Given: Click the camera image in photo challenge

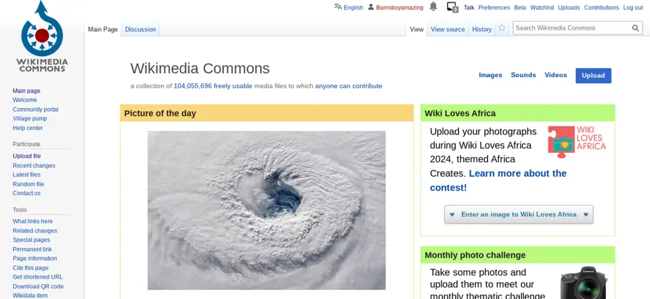Looking at the screenshot, I should (584, 283).
